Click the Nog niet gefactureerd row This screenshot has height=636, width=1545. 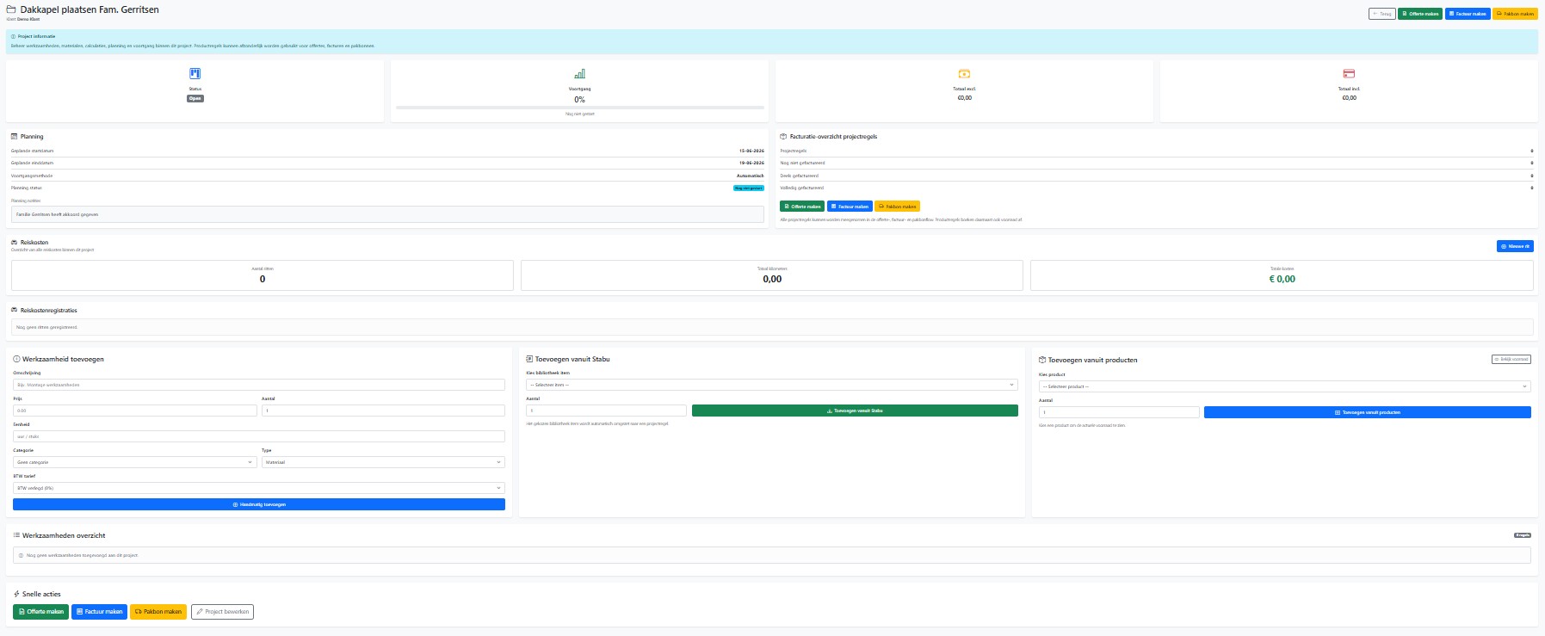pyautogui.click(x=1157, y=163)
